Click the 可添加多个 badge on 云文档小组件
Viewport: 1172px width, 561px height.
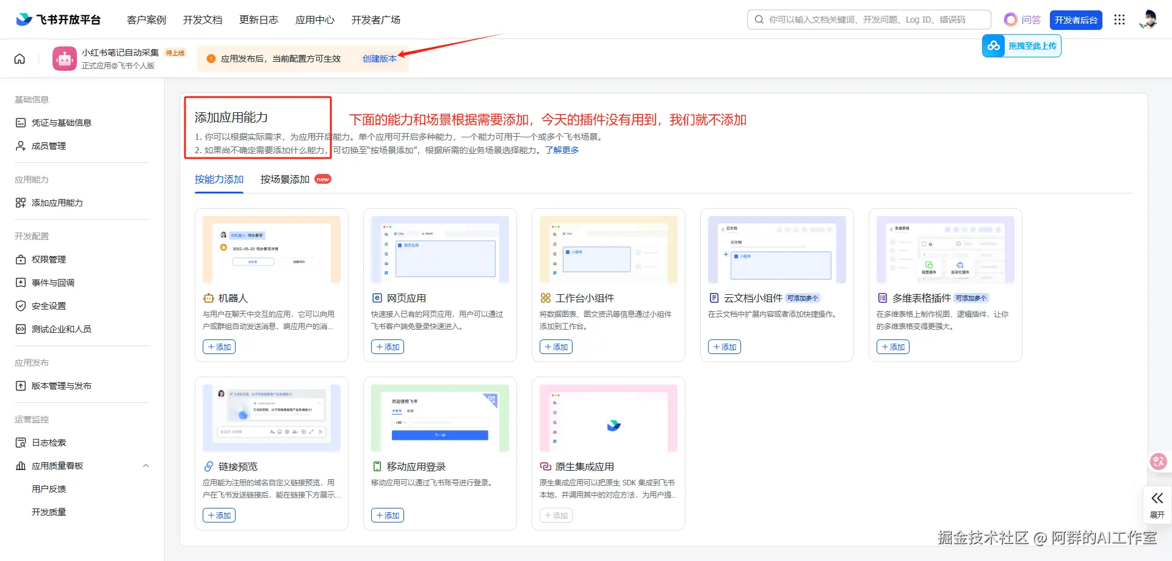tap(803, 298)
